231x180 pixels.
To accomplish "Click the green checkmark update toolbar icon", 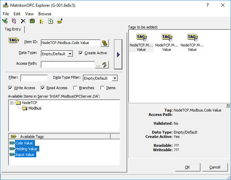I will (5, 21).
